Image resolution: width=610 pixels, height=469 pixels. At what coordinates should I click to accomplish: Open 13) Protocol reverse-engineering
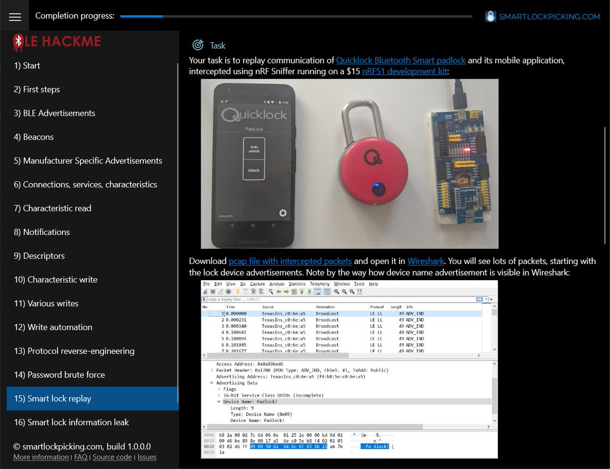(x=93, y=351)
